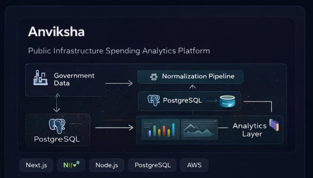The image size is (313, 178).
Task: Click the Normalization Pipeline label
Action: pyautogui.click(x=198, y=76)
